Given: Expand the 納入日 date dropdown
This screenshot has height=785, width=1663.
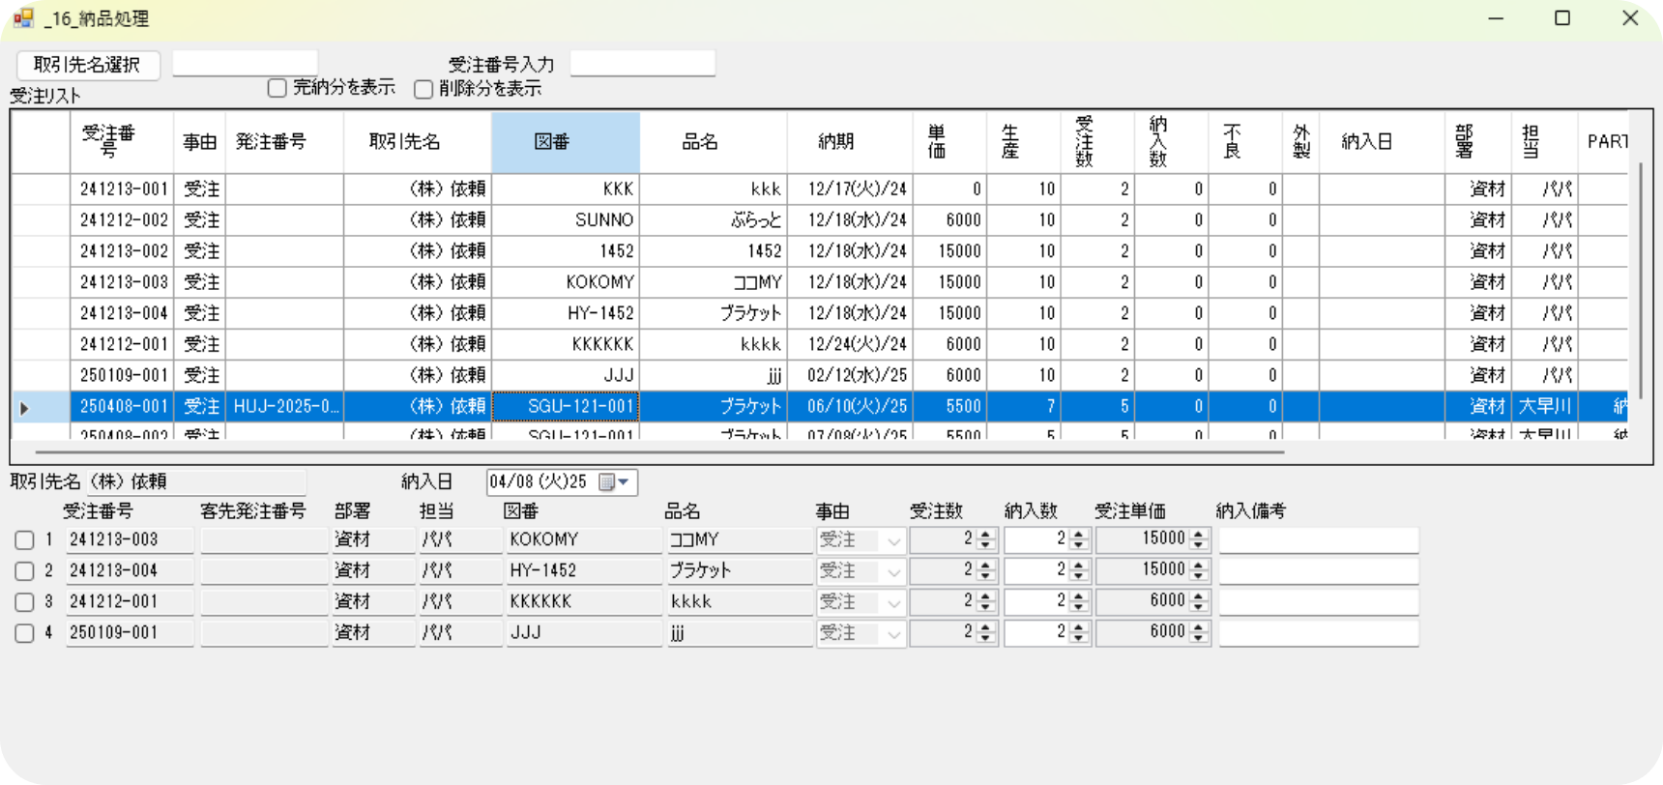Looking at the screenshot, I should click(x=624, y=482).
